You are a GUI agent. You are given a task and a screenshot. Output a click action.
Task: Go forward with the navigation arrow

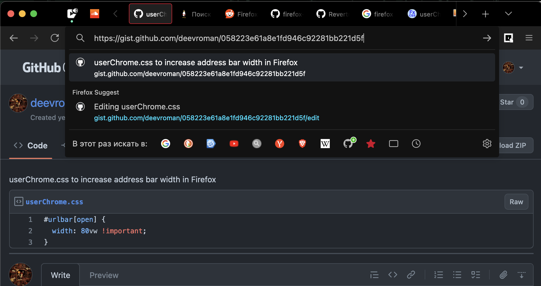pos(34,38)
